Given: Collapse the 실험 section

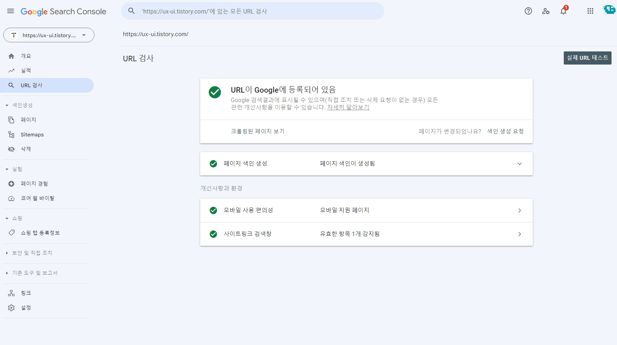Looking at the screenshot, I should (7, 169).
